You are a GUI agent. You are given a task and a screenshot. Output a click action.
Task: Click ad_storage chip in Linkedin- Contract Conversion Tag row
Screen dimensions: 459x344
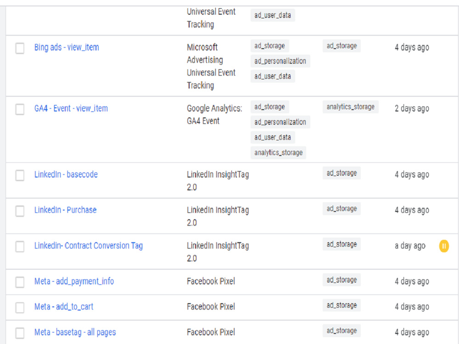(341, 244)
